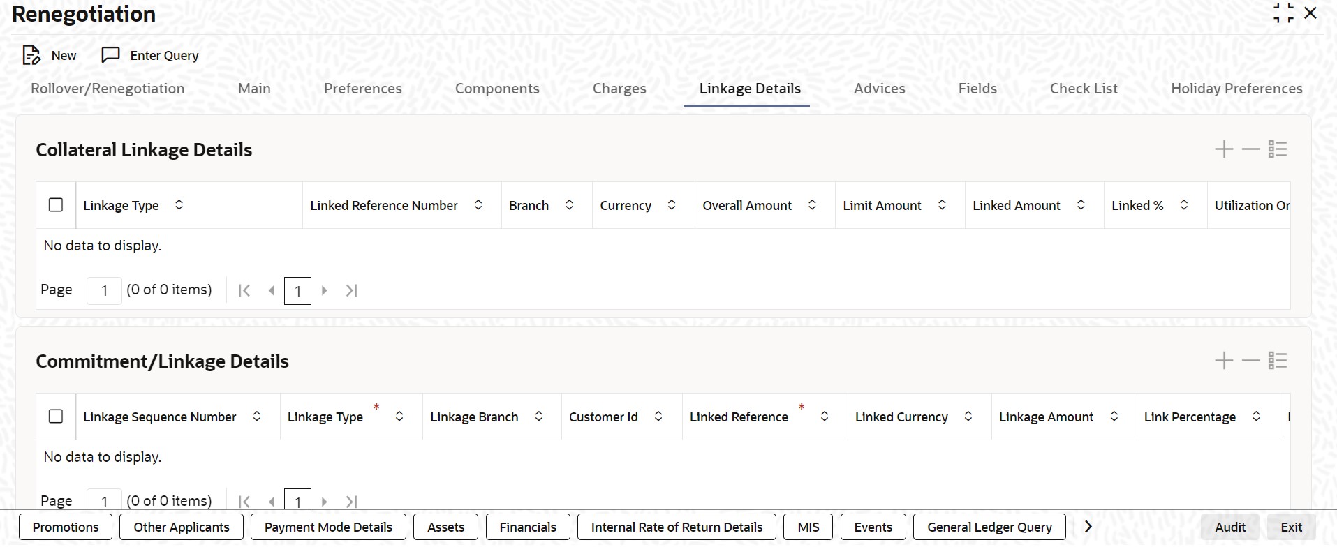Show more bottom buttons with the right chevron

tap(1088, 527)
